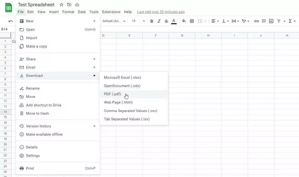Open the font size dropdown
This screenshot has width=299, height=177.
[x=138, y=21]
